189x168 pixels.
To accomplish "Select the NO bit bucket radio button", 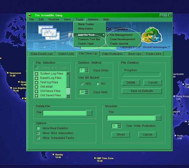I will pos(98,84).
